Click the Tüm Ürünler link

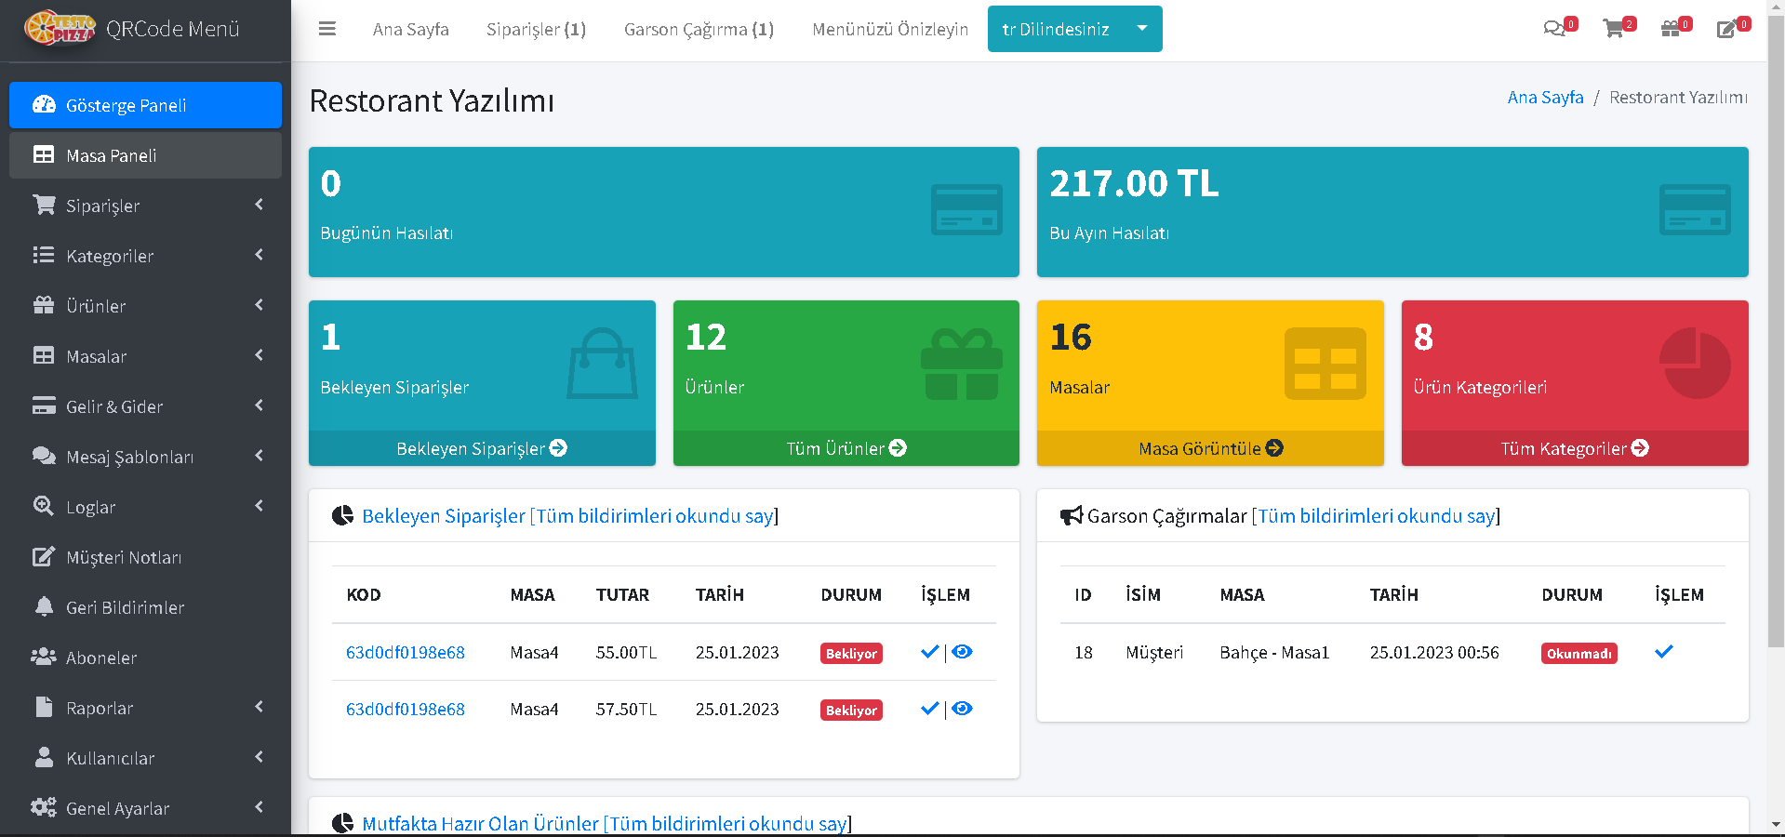[846, 448]
